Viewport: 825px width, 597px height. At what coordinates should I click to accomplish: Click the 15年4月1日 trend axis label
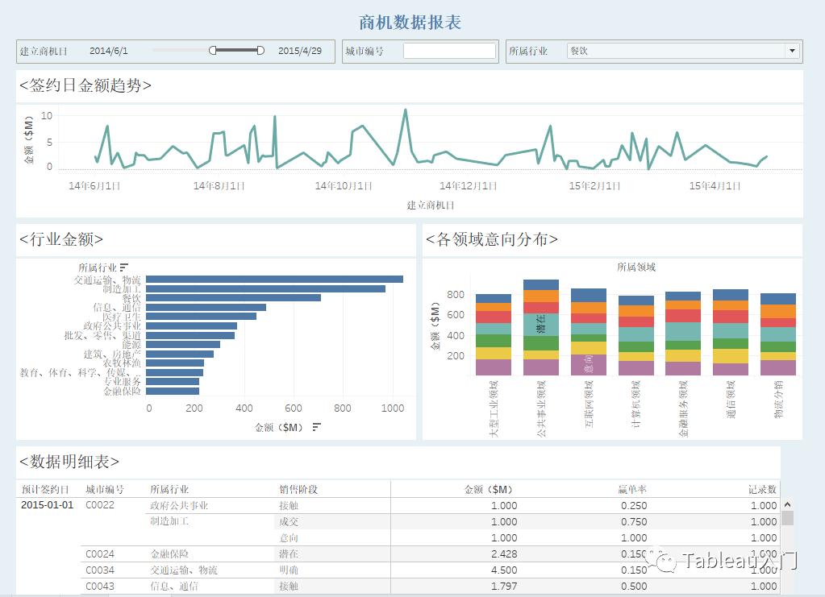(x=715, y=185)
